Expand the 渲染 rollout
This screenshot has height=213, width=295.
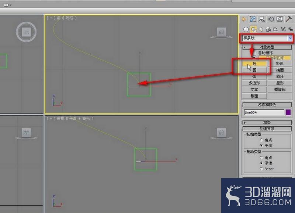(267, 123)
